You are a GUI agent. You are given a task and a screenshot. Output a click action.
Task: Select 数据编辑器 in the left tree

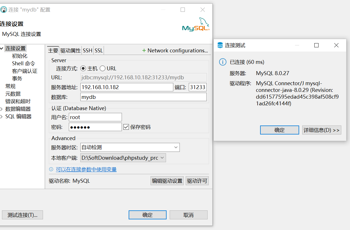[x=18, y=109]
